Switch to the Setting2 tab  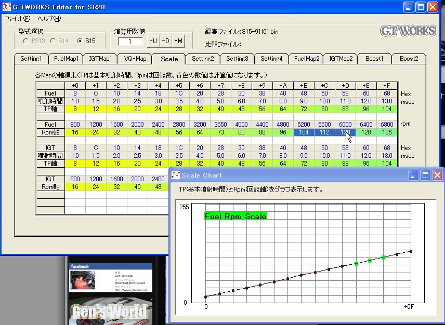pos(203,59)
